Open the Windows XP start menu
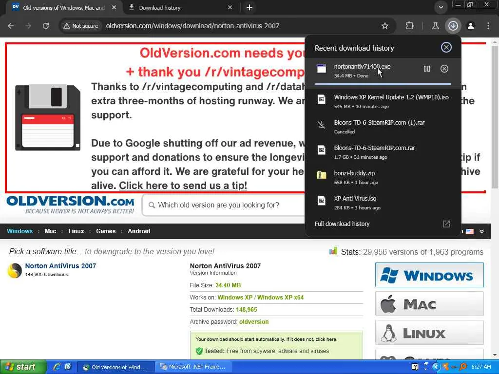The height and width of the screenshot is (374, 499). tap(23, 367)
